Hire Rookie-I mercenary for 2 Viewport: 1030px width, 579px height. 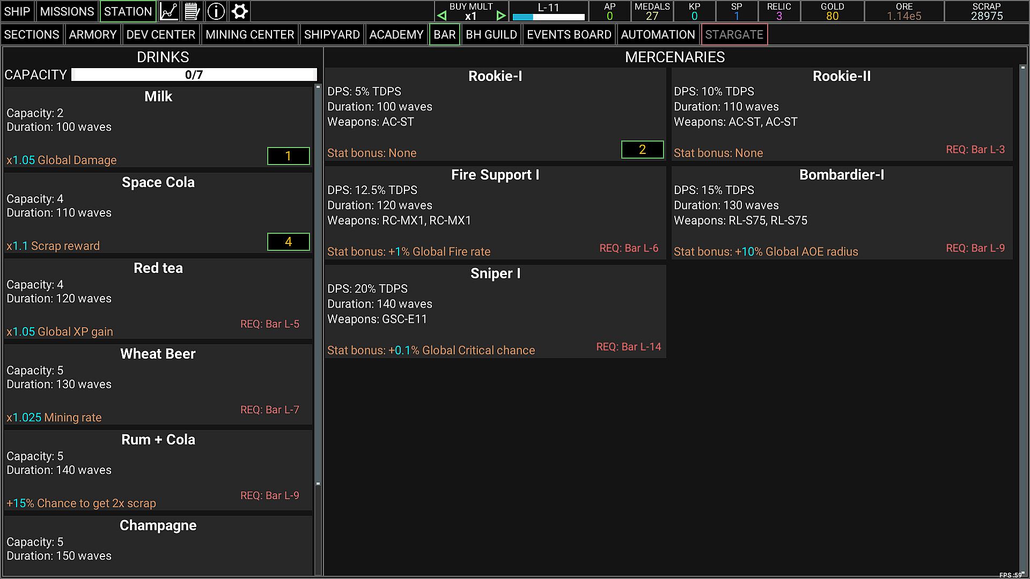(x=642, y=150)
